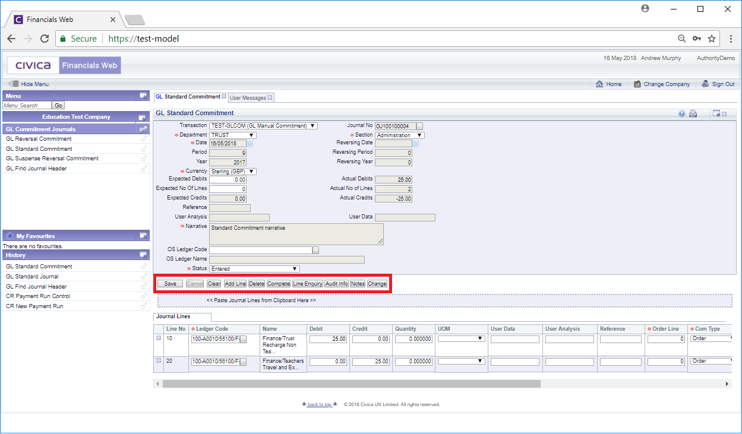Open the Date calendar picker icon

(x=250, y=144)
